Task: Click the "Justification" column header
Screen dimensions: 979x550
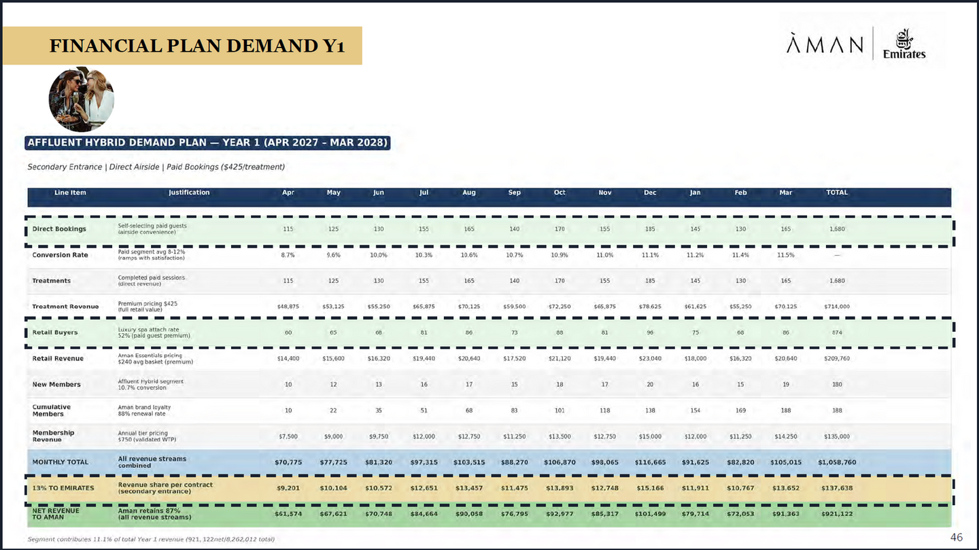Action: click(189, 192)
